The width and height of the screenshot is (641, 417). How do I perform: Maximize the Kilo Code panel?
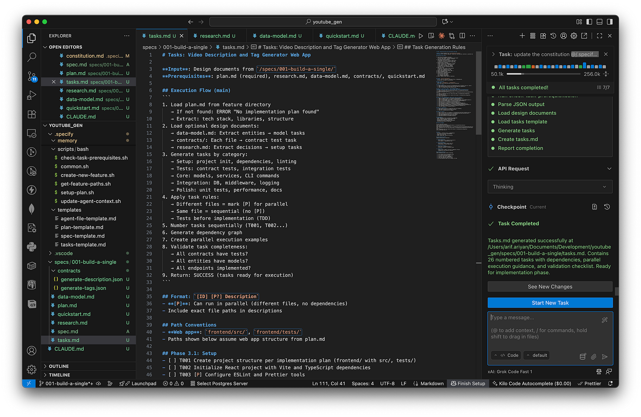coord(599,36)
